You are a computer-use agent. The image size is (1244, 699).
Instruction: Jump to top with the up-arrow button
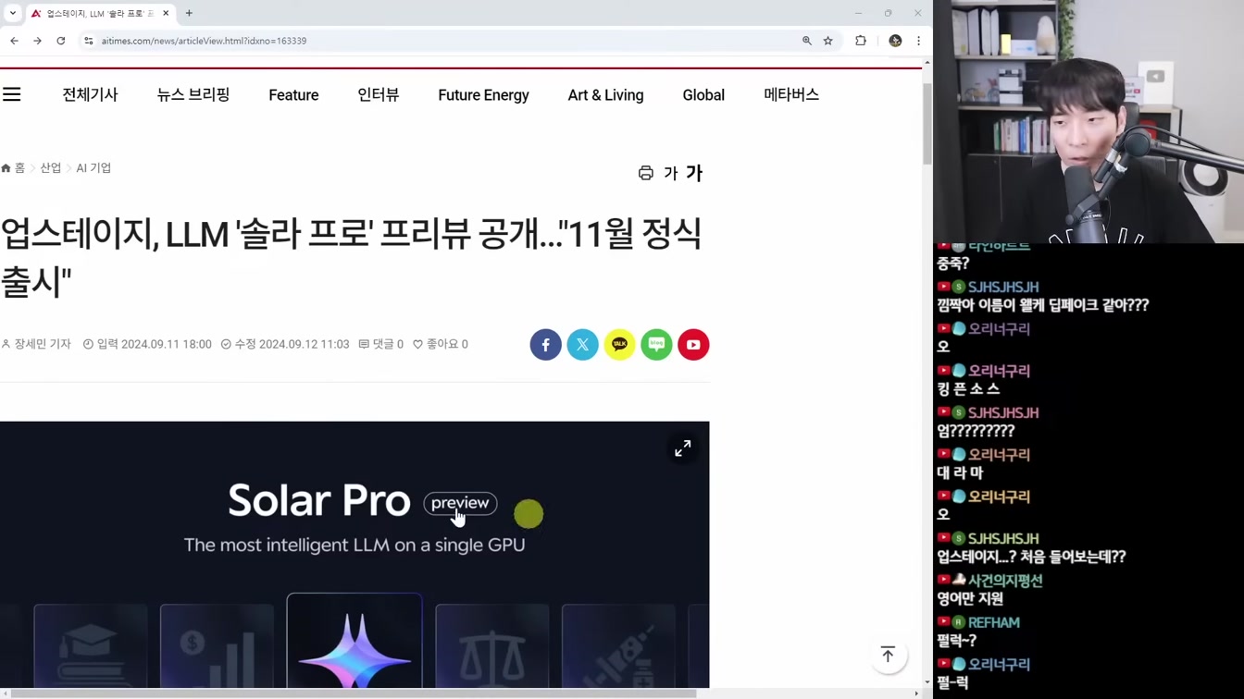(x=888, y=655)
